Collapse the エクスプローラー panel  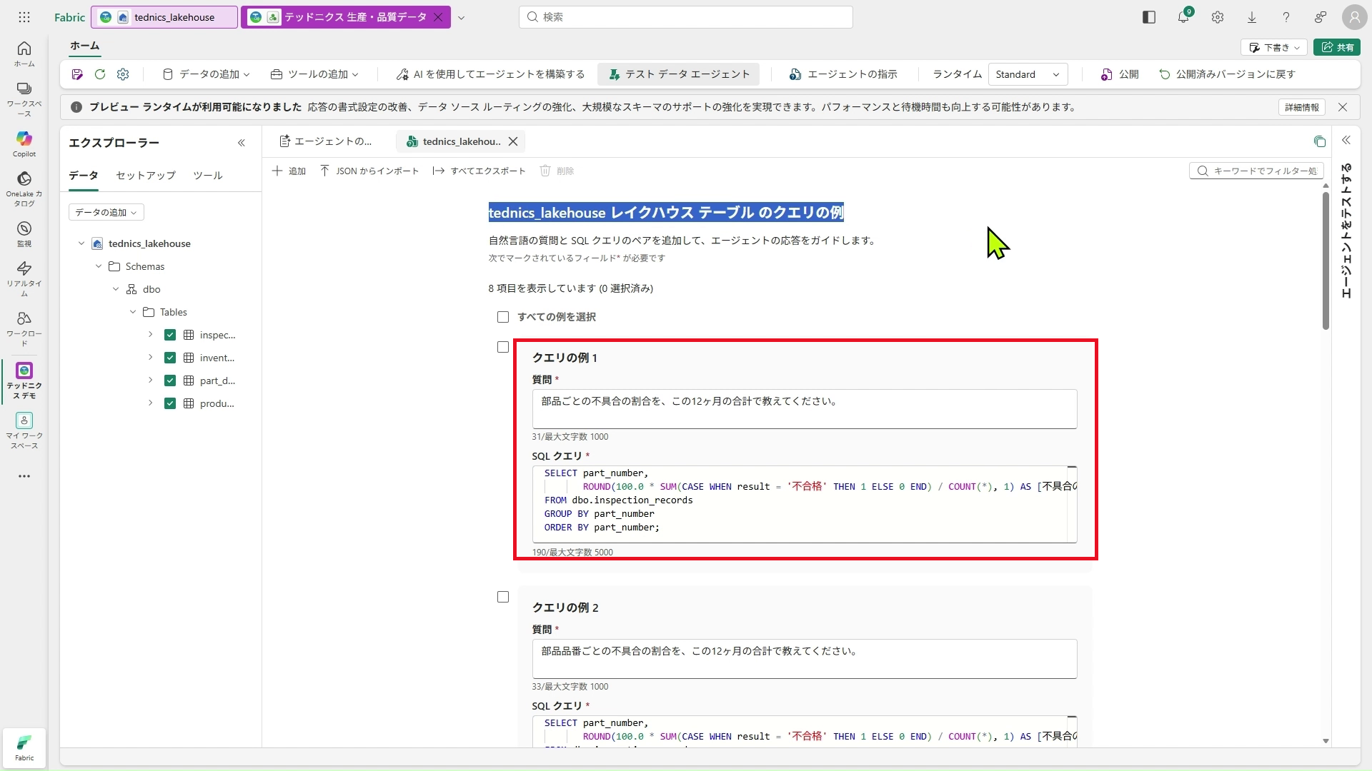pos(242,143)
